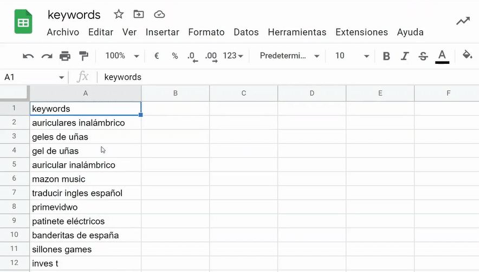
Task: Expand the Predetermi... font dropdown
Action: (x=289, y=56)
